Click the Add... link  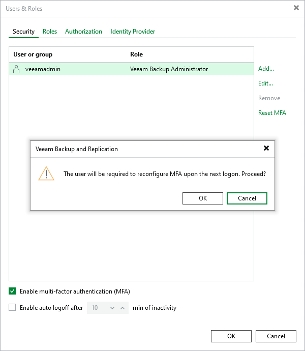266,69
